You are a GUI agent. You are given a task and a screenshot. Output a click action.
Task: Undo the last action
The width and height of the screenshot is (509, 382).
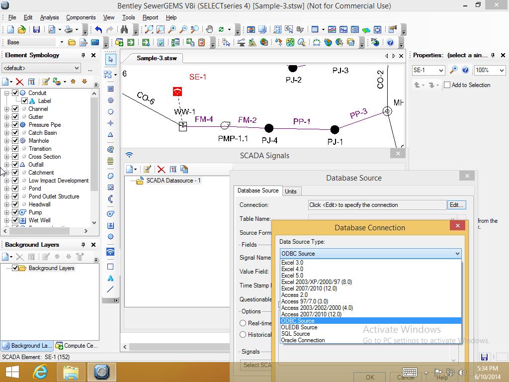(98, 29)
